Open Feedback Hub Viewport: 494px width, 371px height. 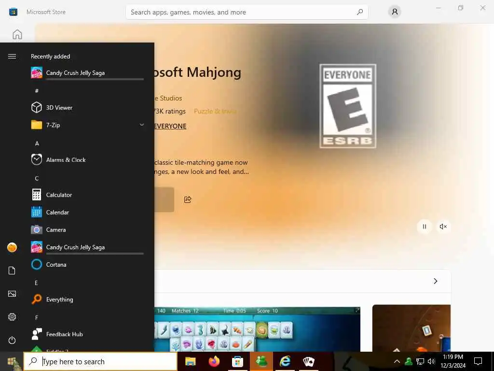(87, 334)
